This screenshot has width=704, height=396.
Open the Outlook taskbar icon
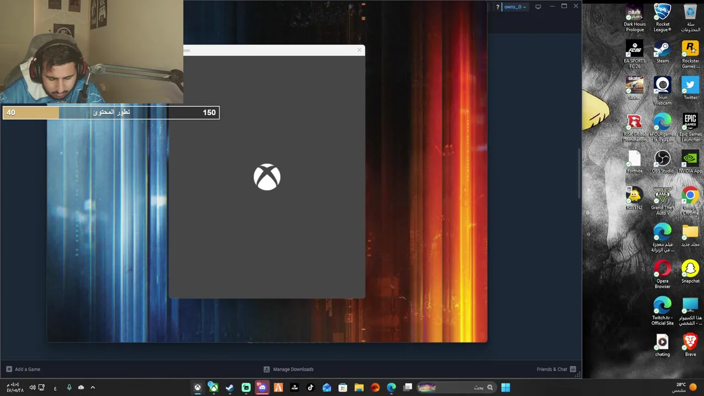click(327, 387)
